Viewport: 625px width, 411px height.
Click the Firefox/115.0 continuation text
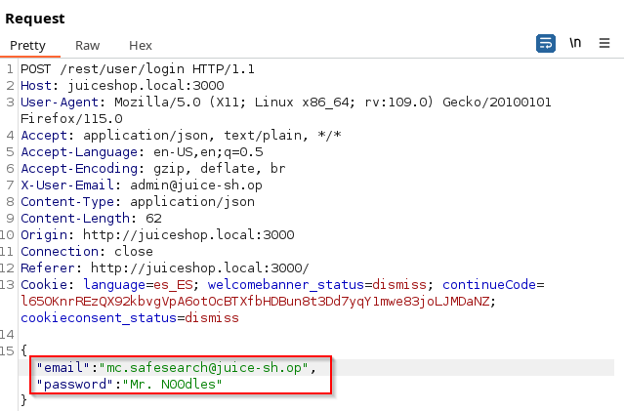tap(71, 119)
